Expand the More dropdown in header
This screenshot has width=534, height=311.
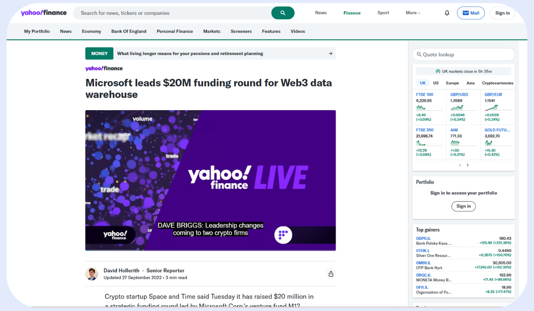point(413,13)
